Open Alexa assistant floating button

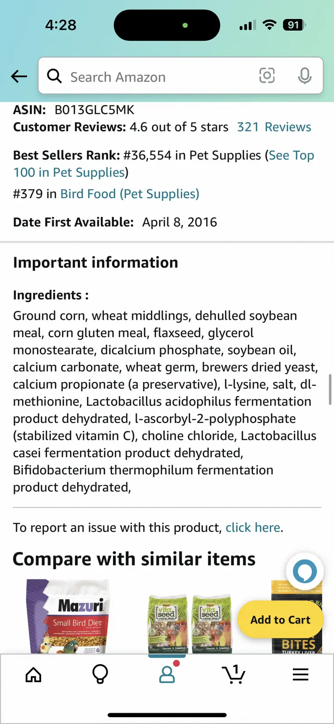pos(305,571)
